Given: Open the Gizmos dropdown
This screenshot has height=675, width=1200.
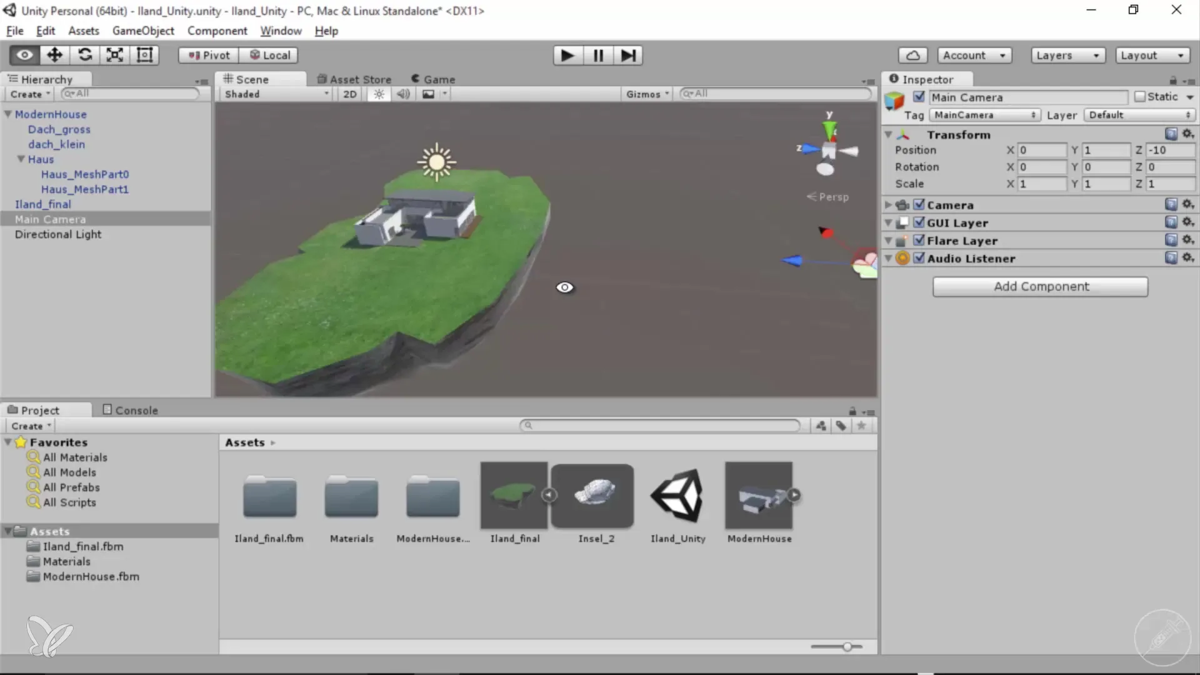Looking at the screenshot, I should tap(647, 94).
